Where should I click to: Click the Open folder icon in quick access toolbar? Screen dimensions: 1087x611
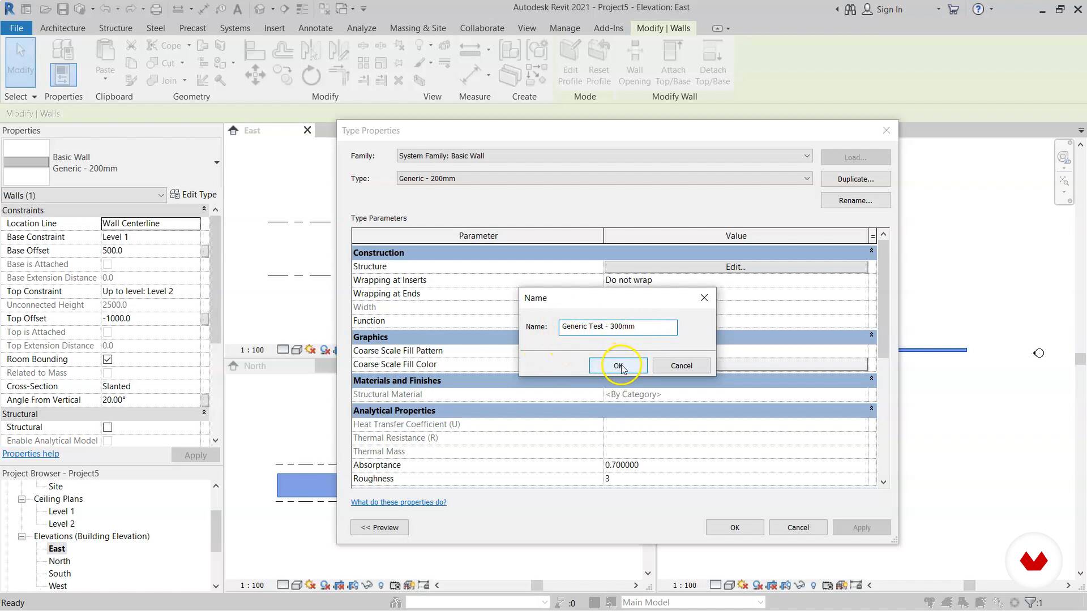(46, 9)
